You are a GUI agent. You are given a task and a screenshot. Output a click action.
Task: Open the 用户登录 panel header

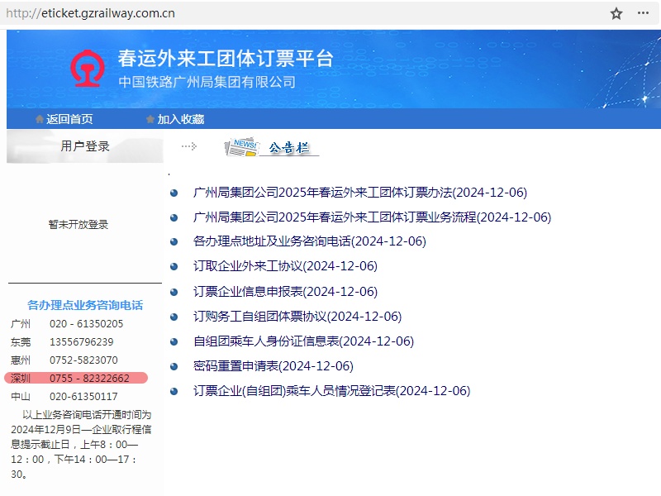click(85, 146)
